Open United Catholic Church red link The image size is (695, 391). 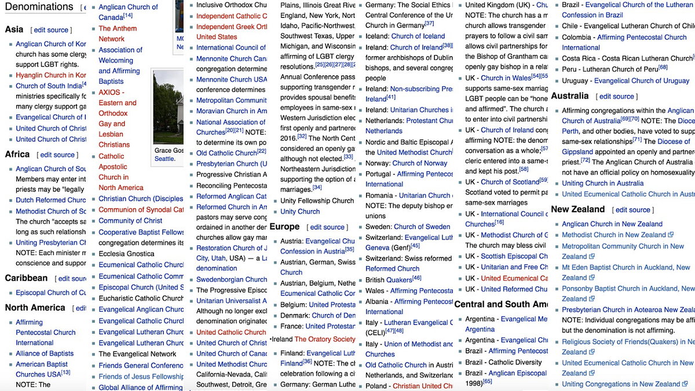click(231, 333)
